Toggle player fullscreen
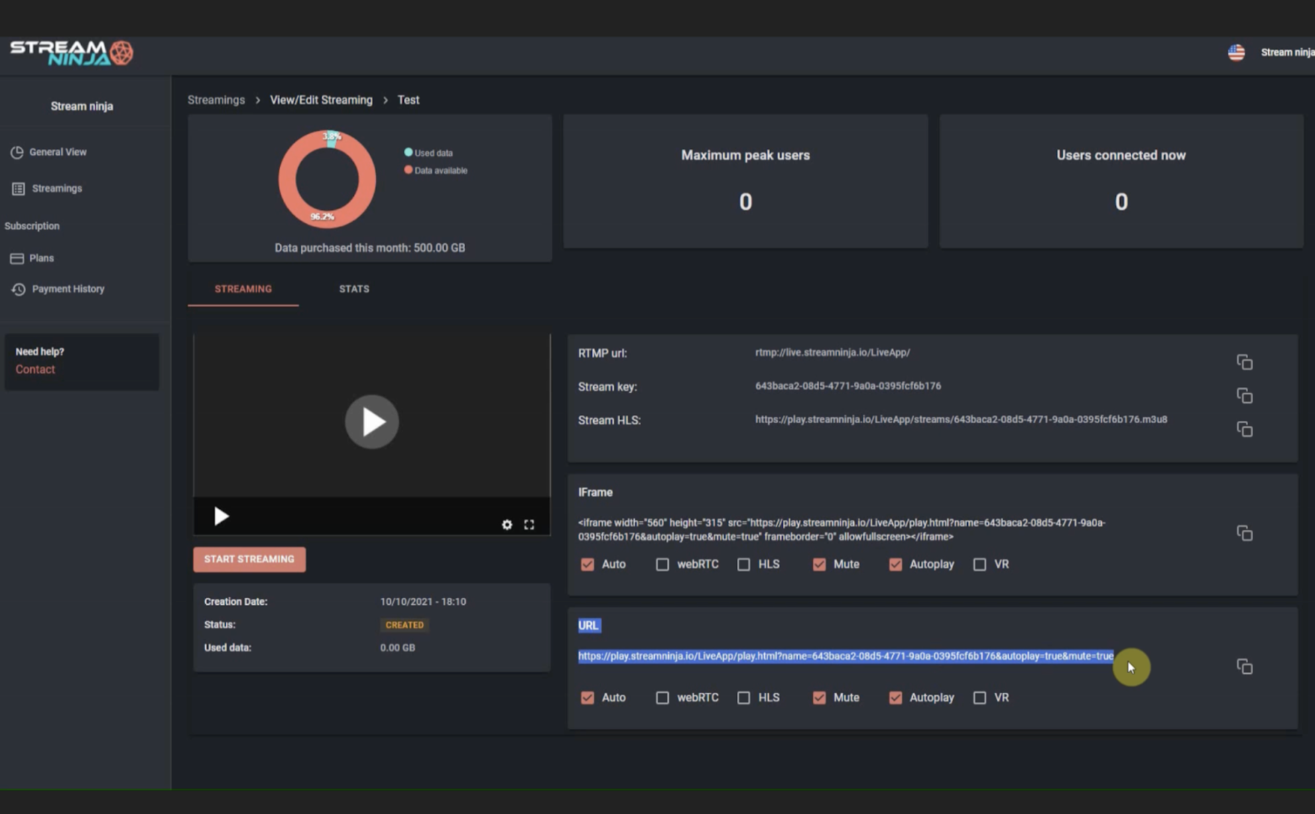The height and width of the screenshot is (814, 1315). pyautogui.click(x=529, y=525)
